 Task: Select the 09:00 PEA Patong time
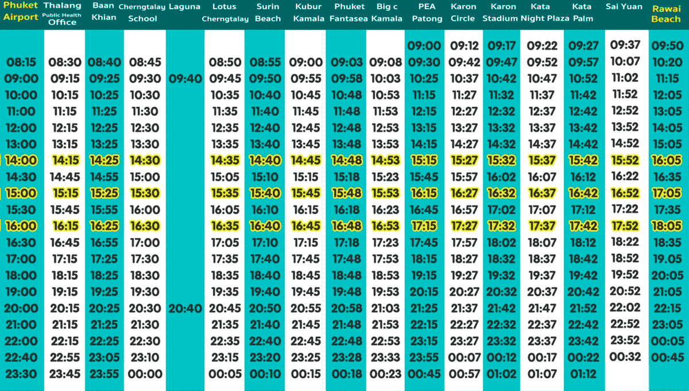(x=424, y=46)
